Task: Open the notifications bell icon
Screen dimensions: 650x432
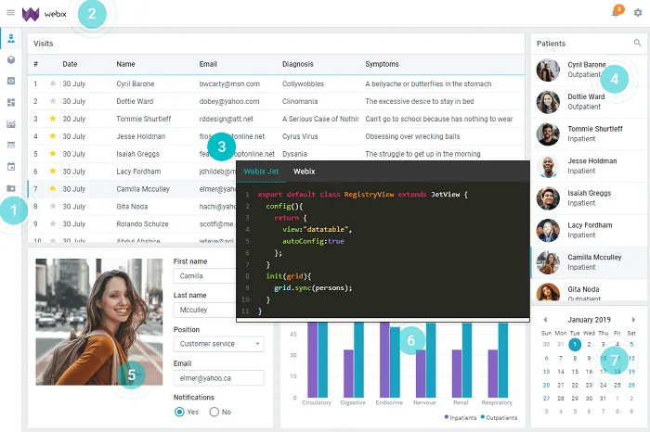Action: click(617, 12)
